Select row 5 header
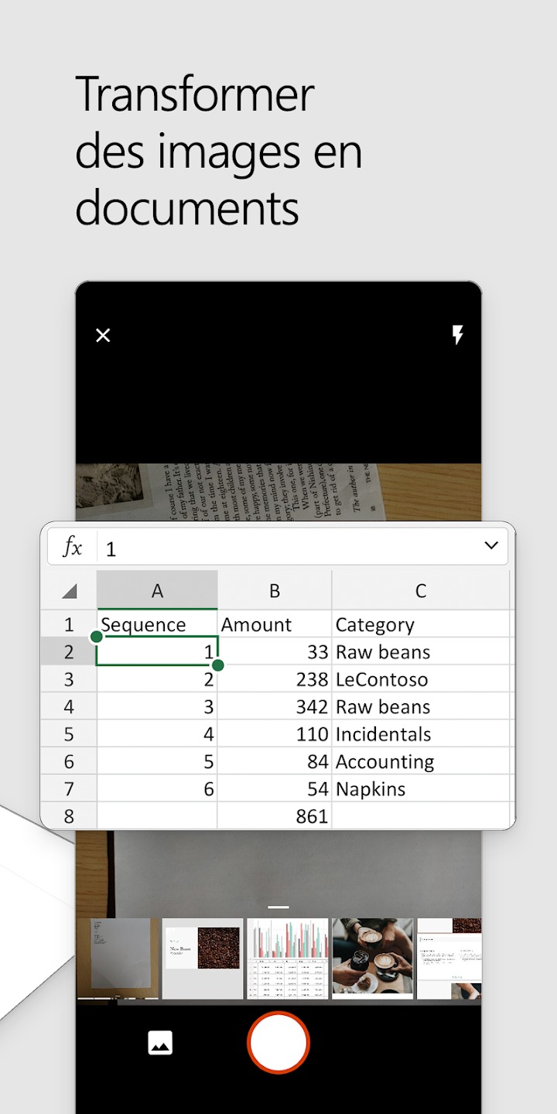Image resolution: width=557 pixels, height=1114 pixels. [x=69, y=734]
